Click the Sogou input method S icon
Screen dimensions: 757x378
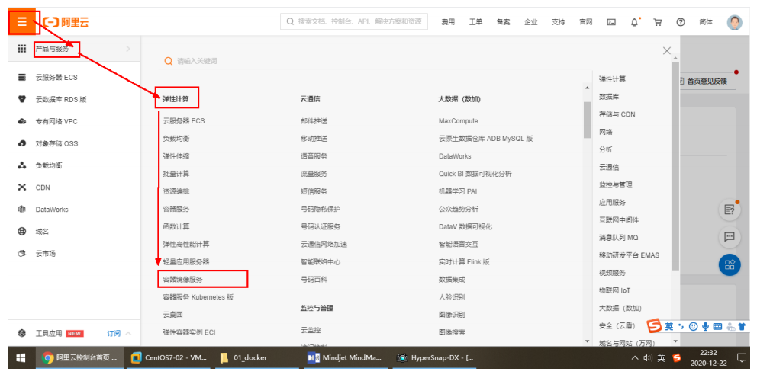[x=655, y=326]
